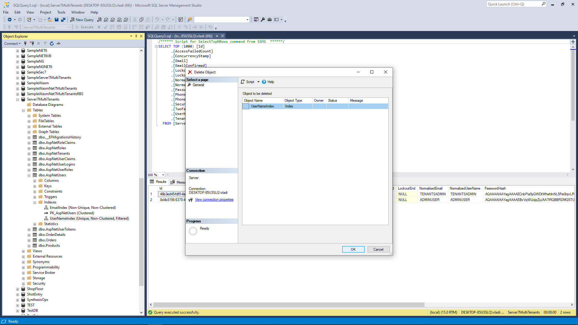Click the Open File folder icon
Screen dimensions: 578x325
[x=50, y=20]
